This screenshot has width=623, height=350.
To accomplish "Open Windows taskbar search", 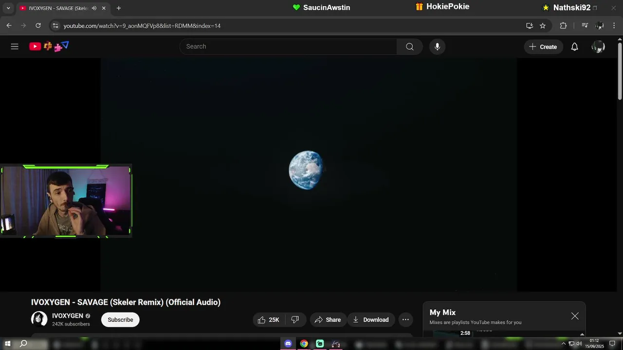I will click(x=23, y=344).
